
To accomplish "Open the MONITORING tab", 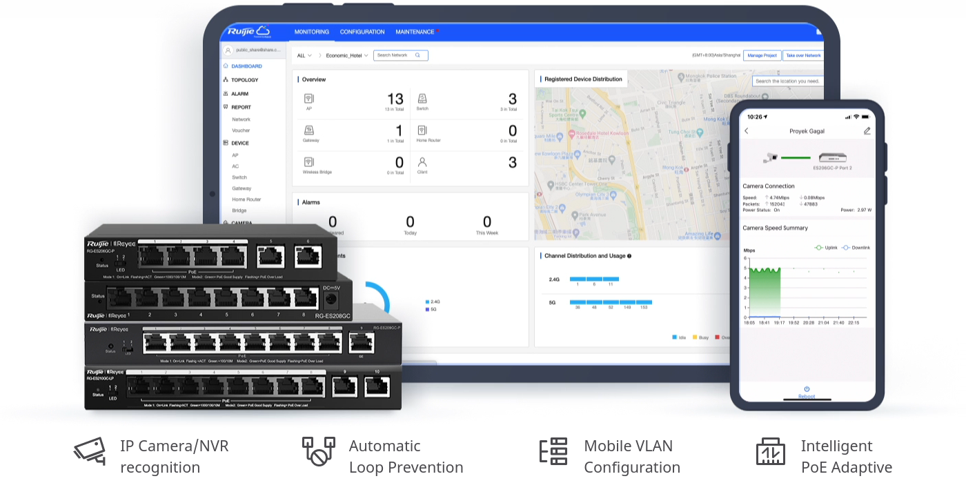I will click(x=312, y=32).
